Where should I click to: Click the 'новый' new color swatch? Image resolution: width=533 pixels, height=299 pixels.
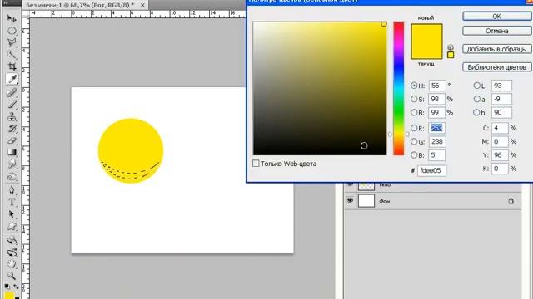coord(426,33)
